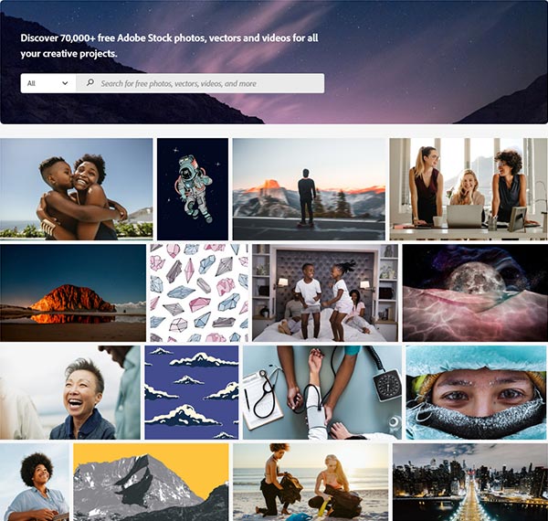Open the two women on beach photo

(x=311, y=483)
